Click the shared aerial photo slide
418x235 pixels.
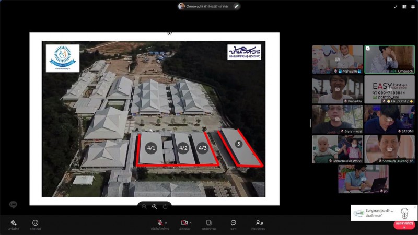tap(154, 119)
